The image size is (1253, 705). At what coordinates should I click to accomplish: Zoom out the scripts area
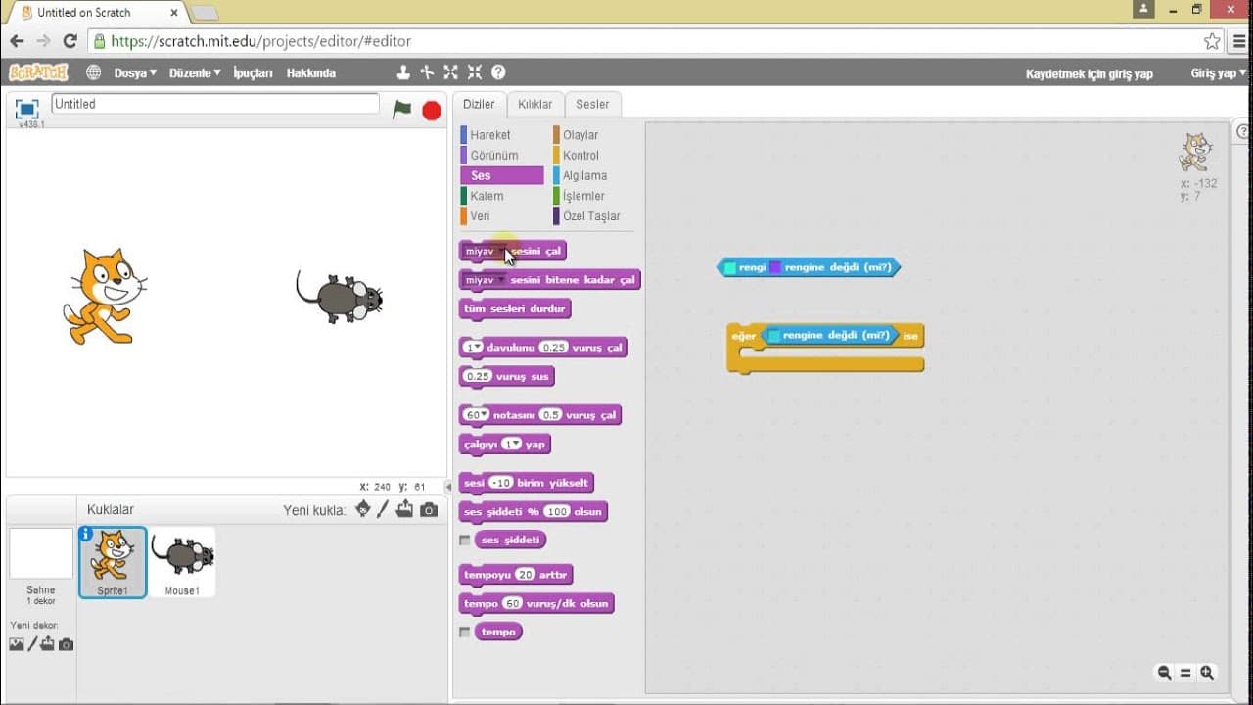click(x=1164, y=673)
